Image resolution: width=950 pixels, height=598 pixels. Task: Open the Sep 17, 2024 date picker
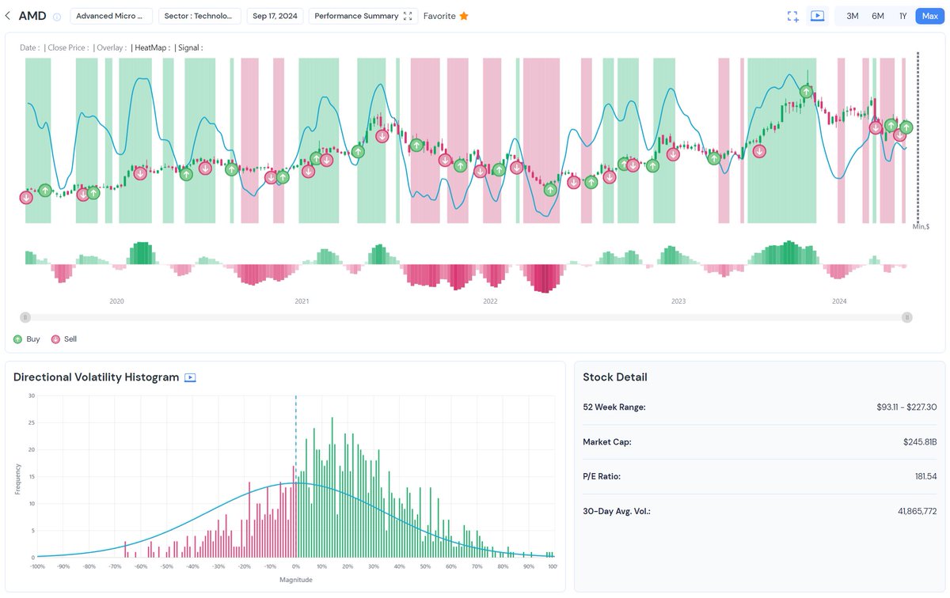coord(275,15)
